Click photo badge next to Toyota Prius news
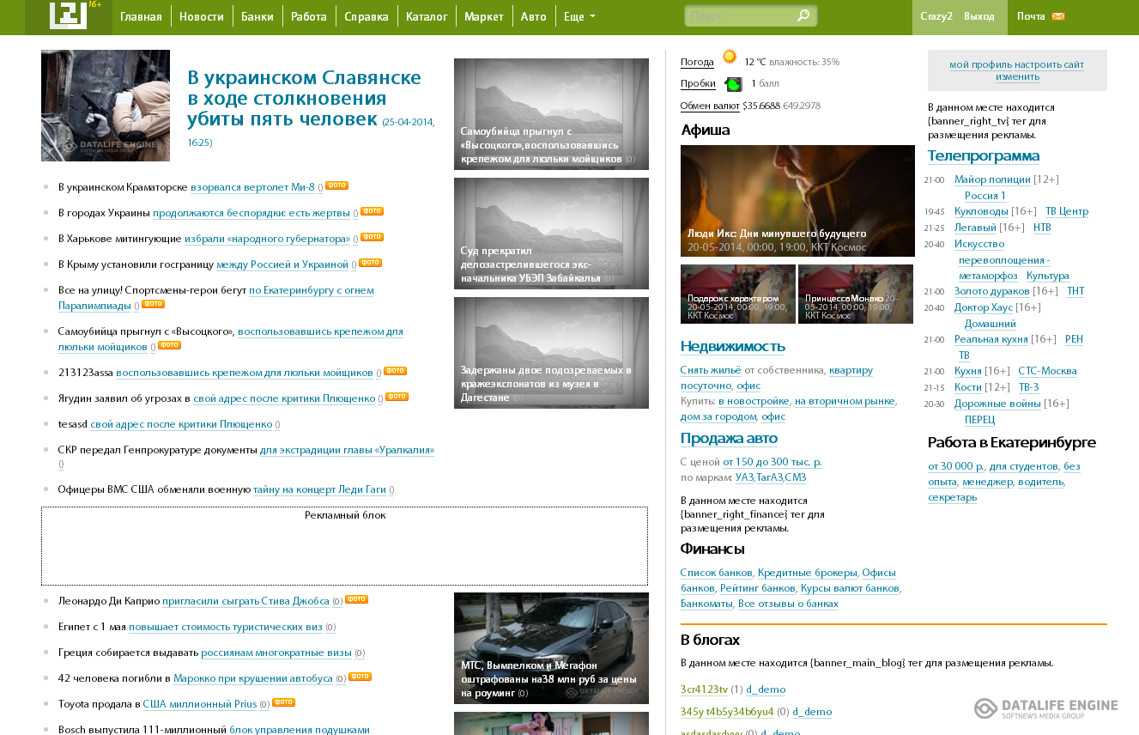Viewport: 1139px width, 735px height. (283, 702)
